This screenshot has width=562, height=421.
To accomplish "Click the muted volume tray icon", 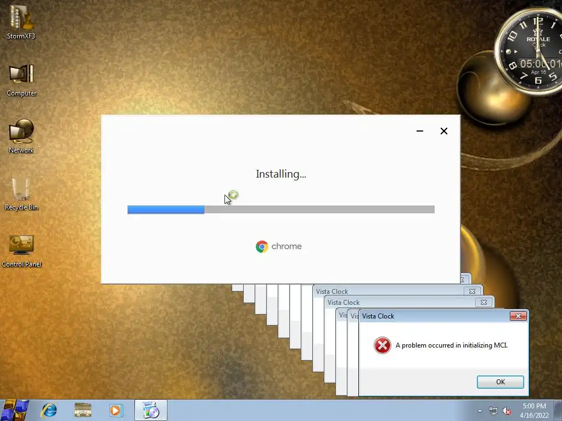I will [x=507, y=411].
